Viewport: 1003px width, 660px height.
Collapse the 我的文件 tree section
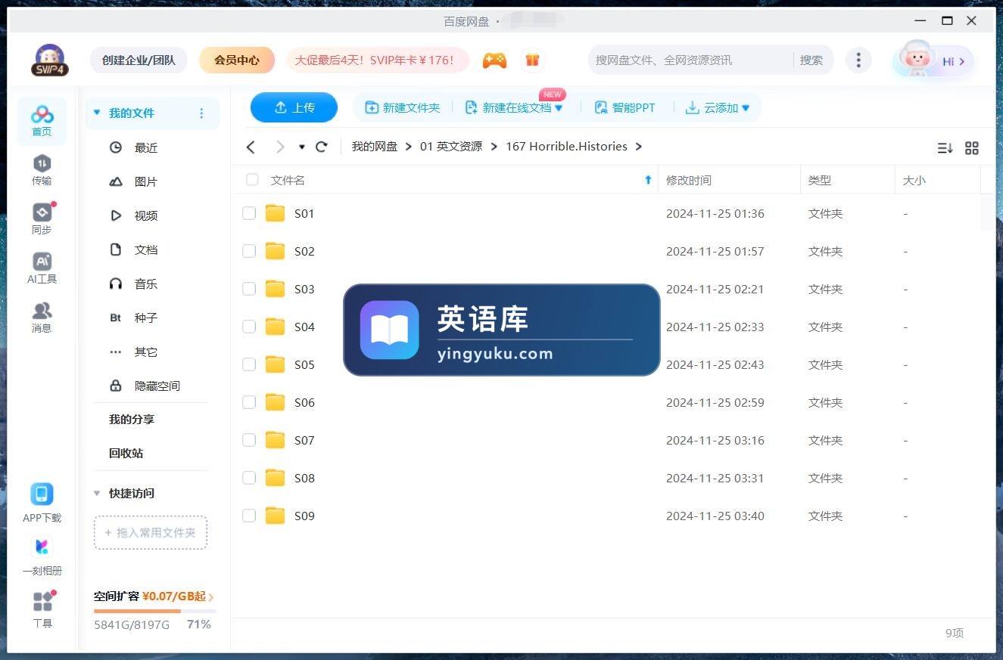point(96,113)
